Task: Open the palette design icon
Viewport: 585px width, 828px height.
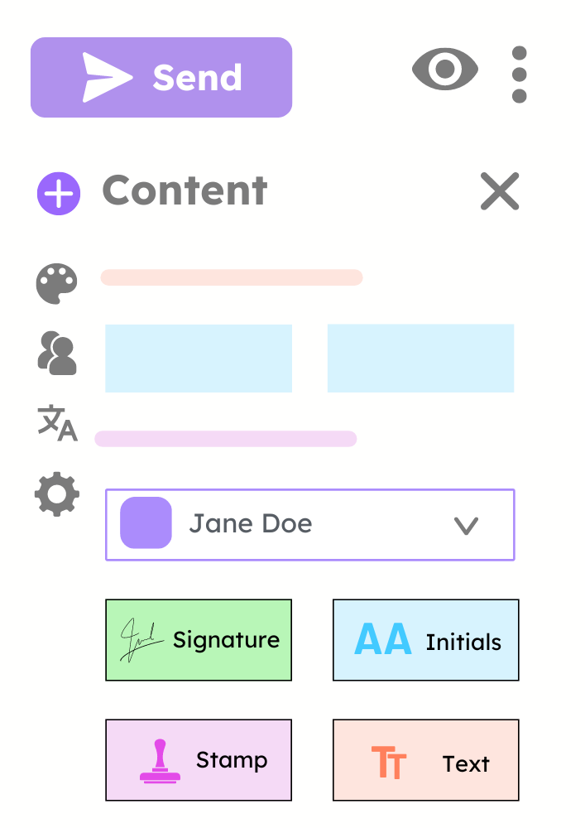Action: 57,284
